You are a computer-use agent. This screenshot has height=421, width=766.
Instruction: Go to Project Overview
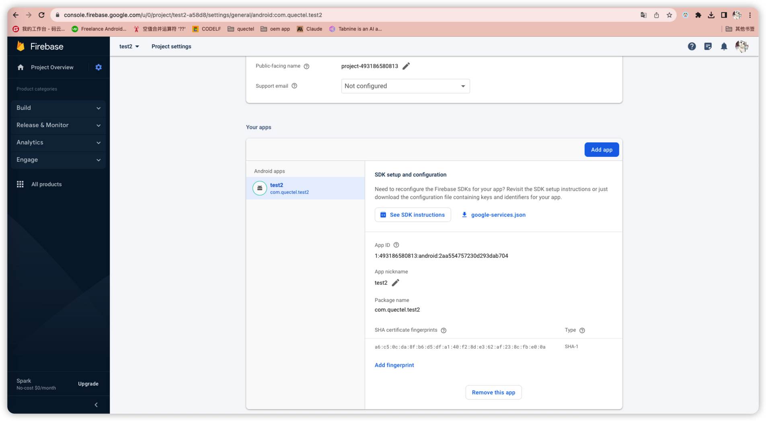pos(52,67)
